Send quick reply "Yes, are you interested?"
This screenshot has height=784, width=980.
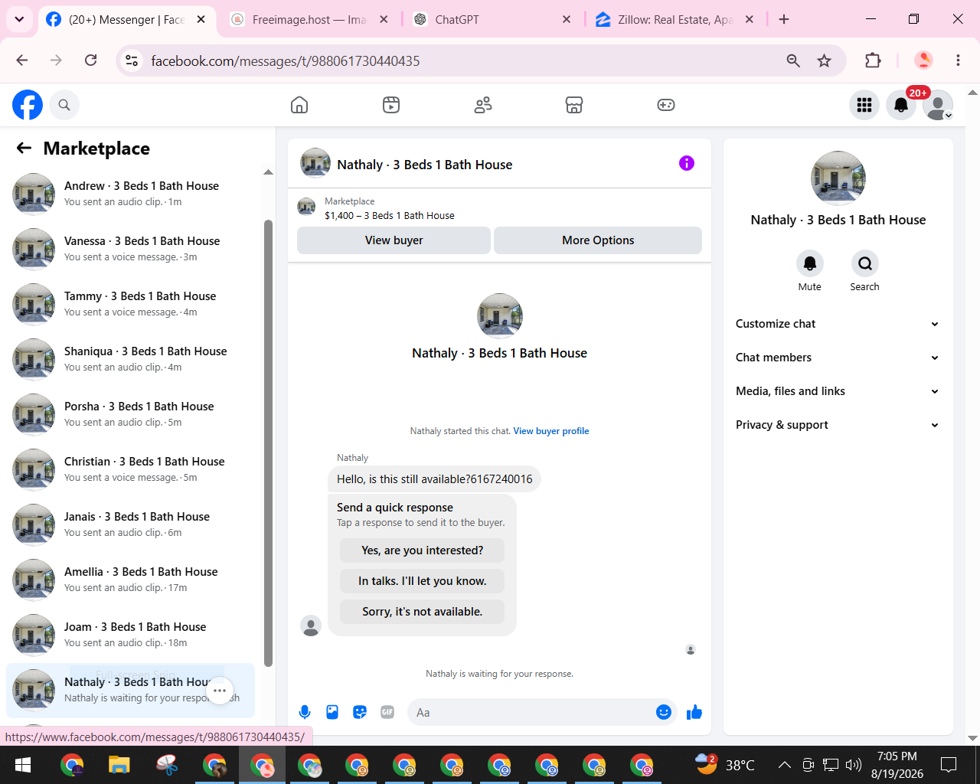tap(422, 550)
